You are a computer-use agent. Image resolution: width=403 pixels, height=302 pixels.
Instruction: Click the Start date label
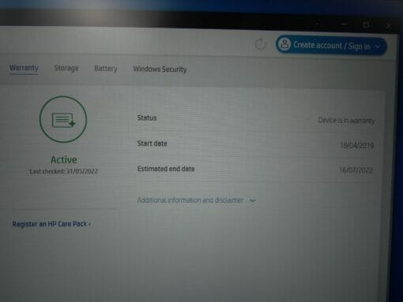click(x=152, y=144)
